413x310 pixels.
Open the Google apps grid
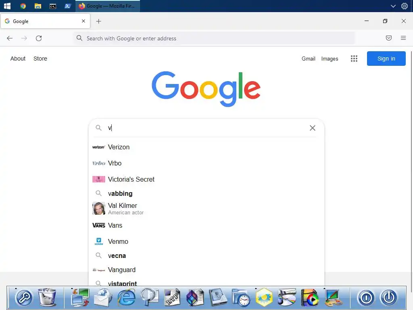pyautogui.click(x=354, y=59)
